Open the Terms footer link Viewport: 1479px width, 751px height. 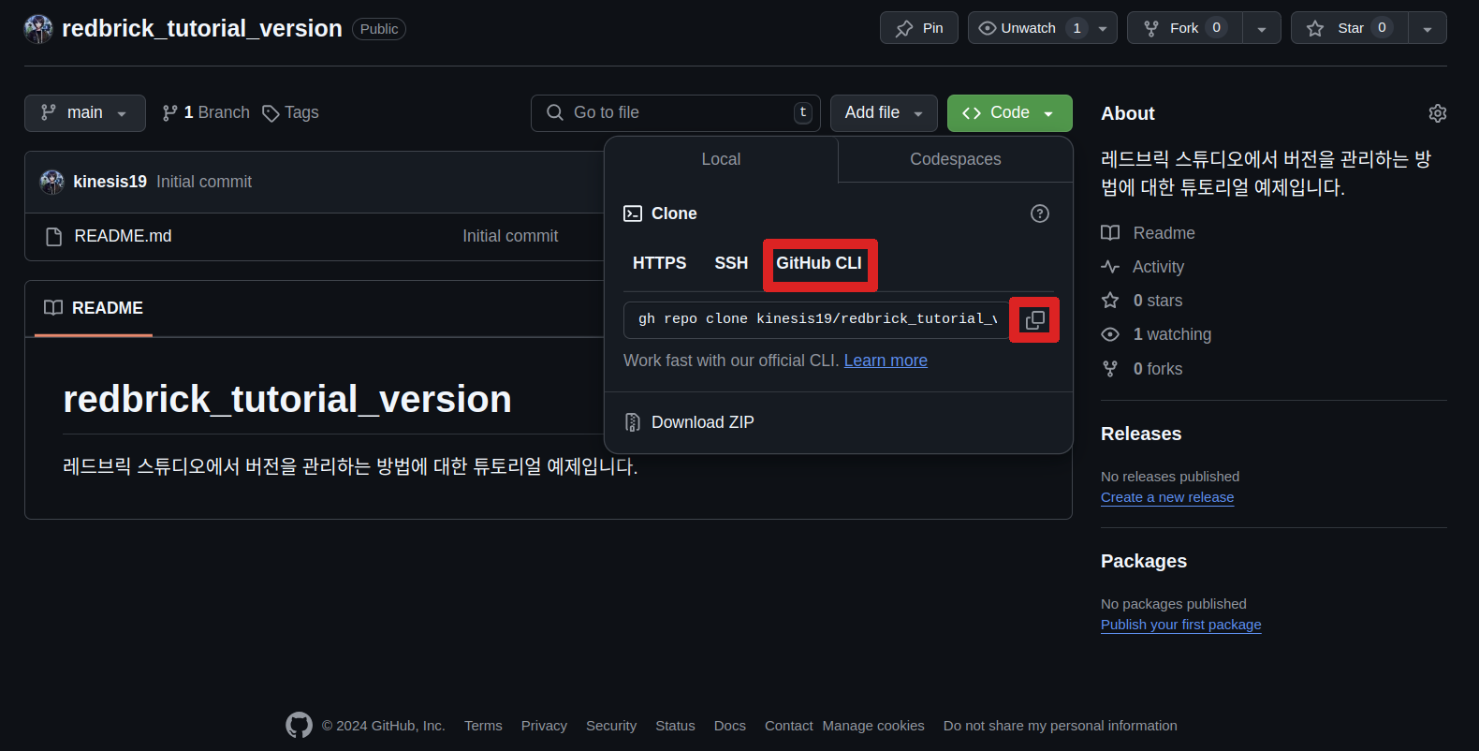click(x=483, y=726)
